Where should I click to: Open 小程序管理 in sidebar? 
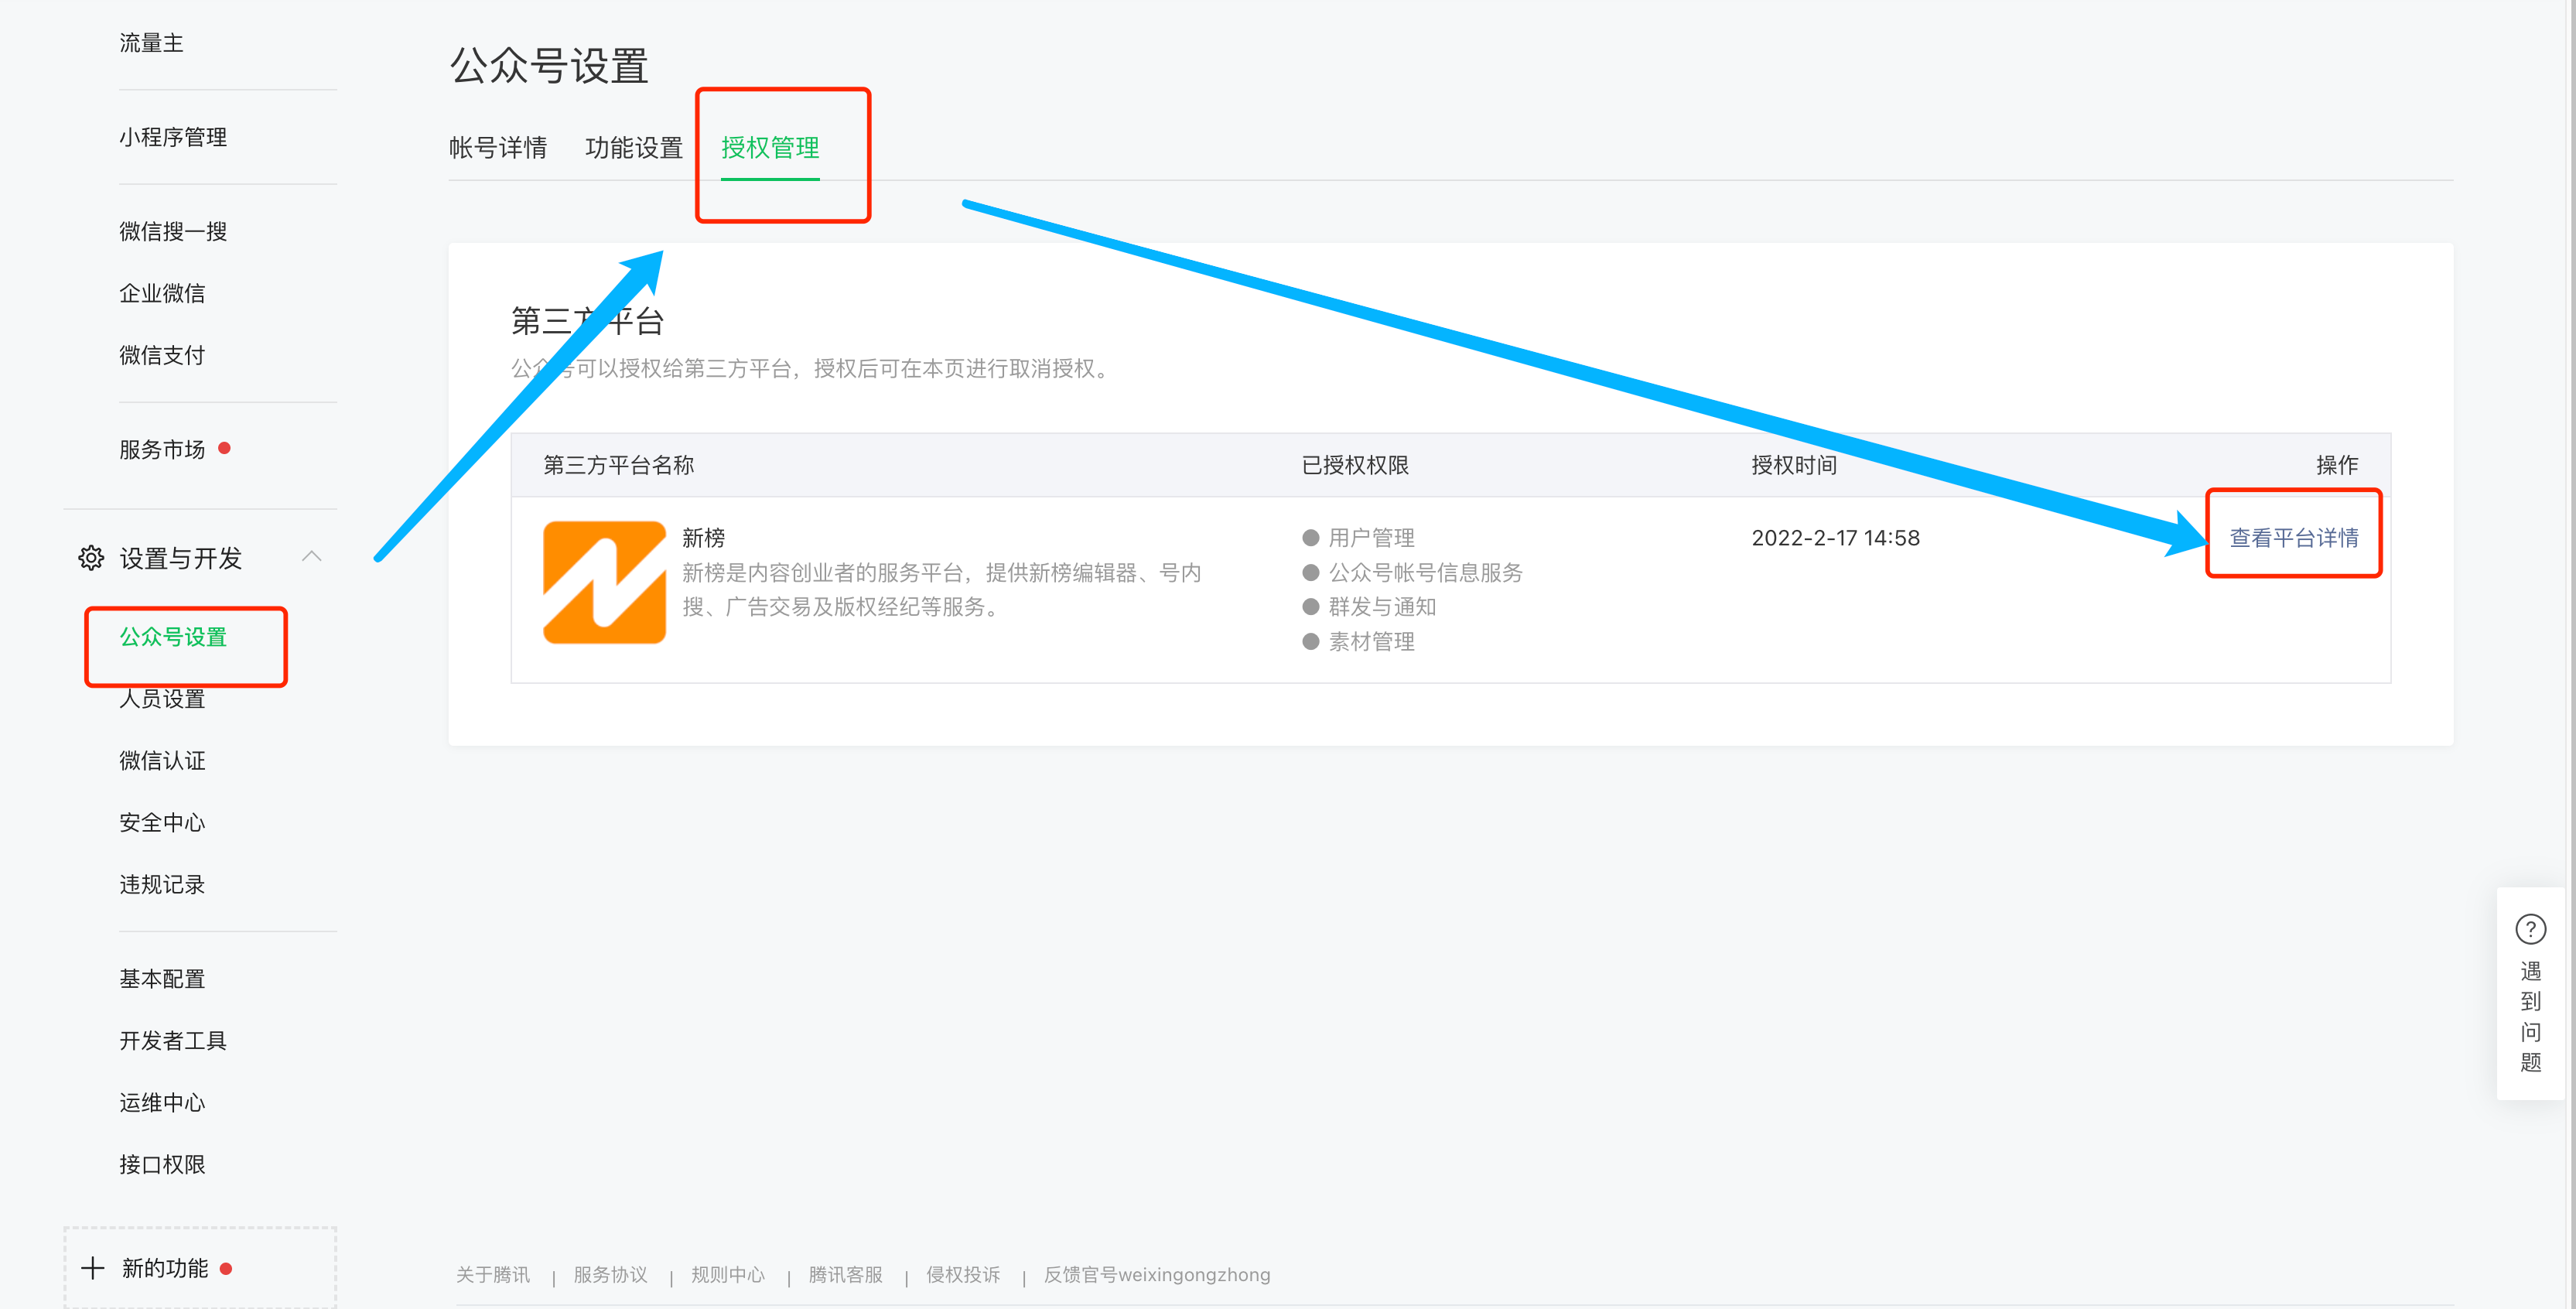[x=173, y=137]
